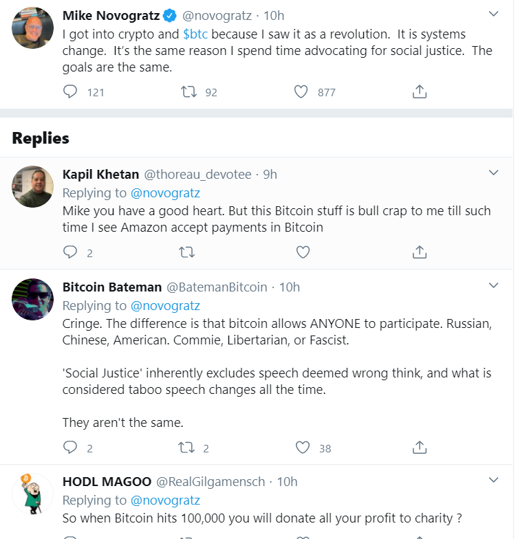Image resolution: width=516 pixels, height=539 pixels.
Task: Retweet Mike Novogratz's crypto tweet
Action: (188, 91)
